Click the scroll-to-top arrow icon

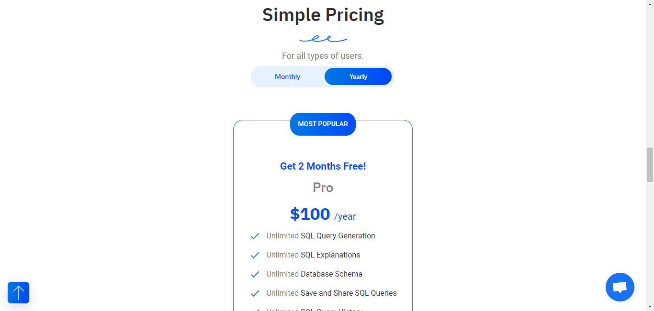pos(18,292)
